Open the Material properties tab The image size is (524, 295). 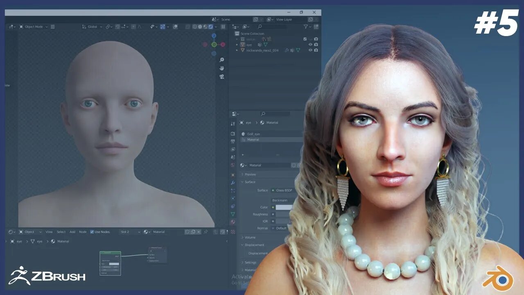(233, 222)
